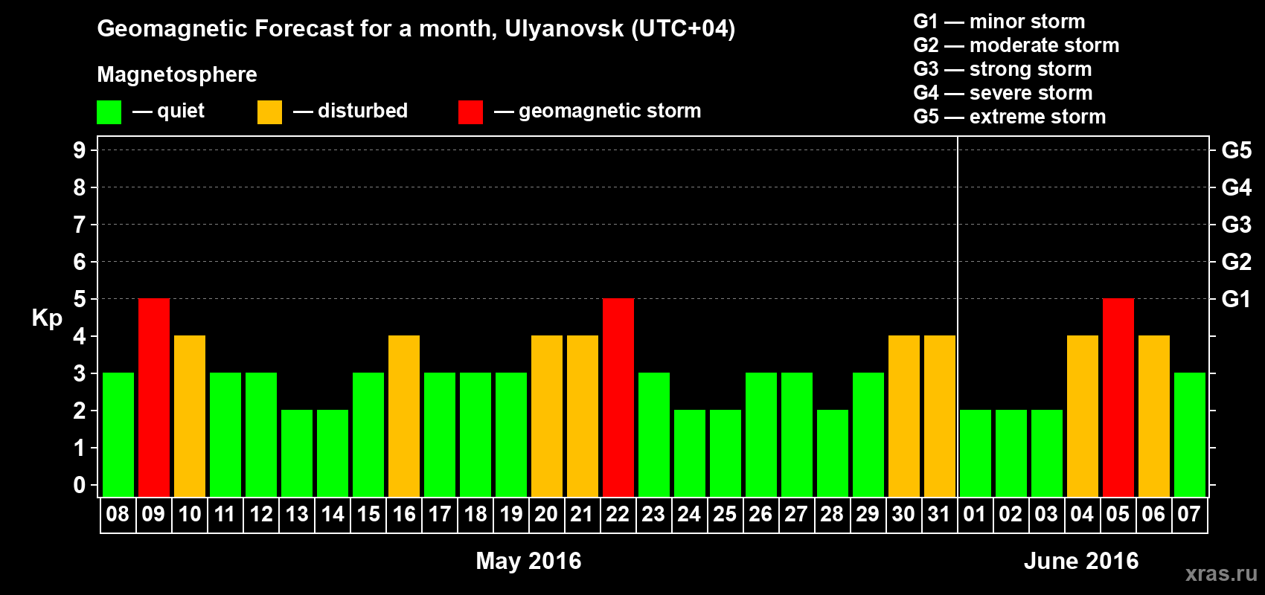Click the green bar for May 08
This screenshot has height=595, width=1265.
click(118, 434)
